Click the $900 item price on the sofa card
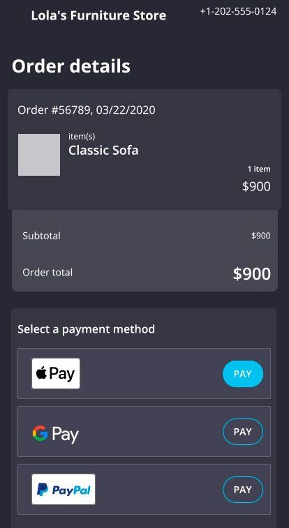 click(256, 186)
